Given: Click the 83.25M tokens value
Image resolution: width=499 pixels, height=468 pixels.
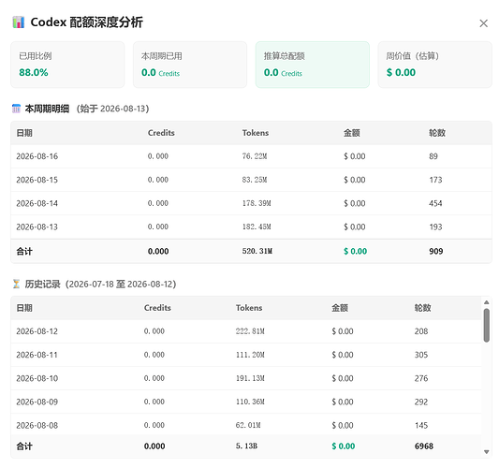Looking at the screenshot, I should 255,180.
